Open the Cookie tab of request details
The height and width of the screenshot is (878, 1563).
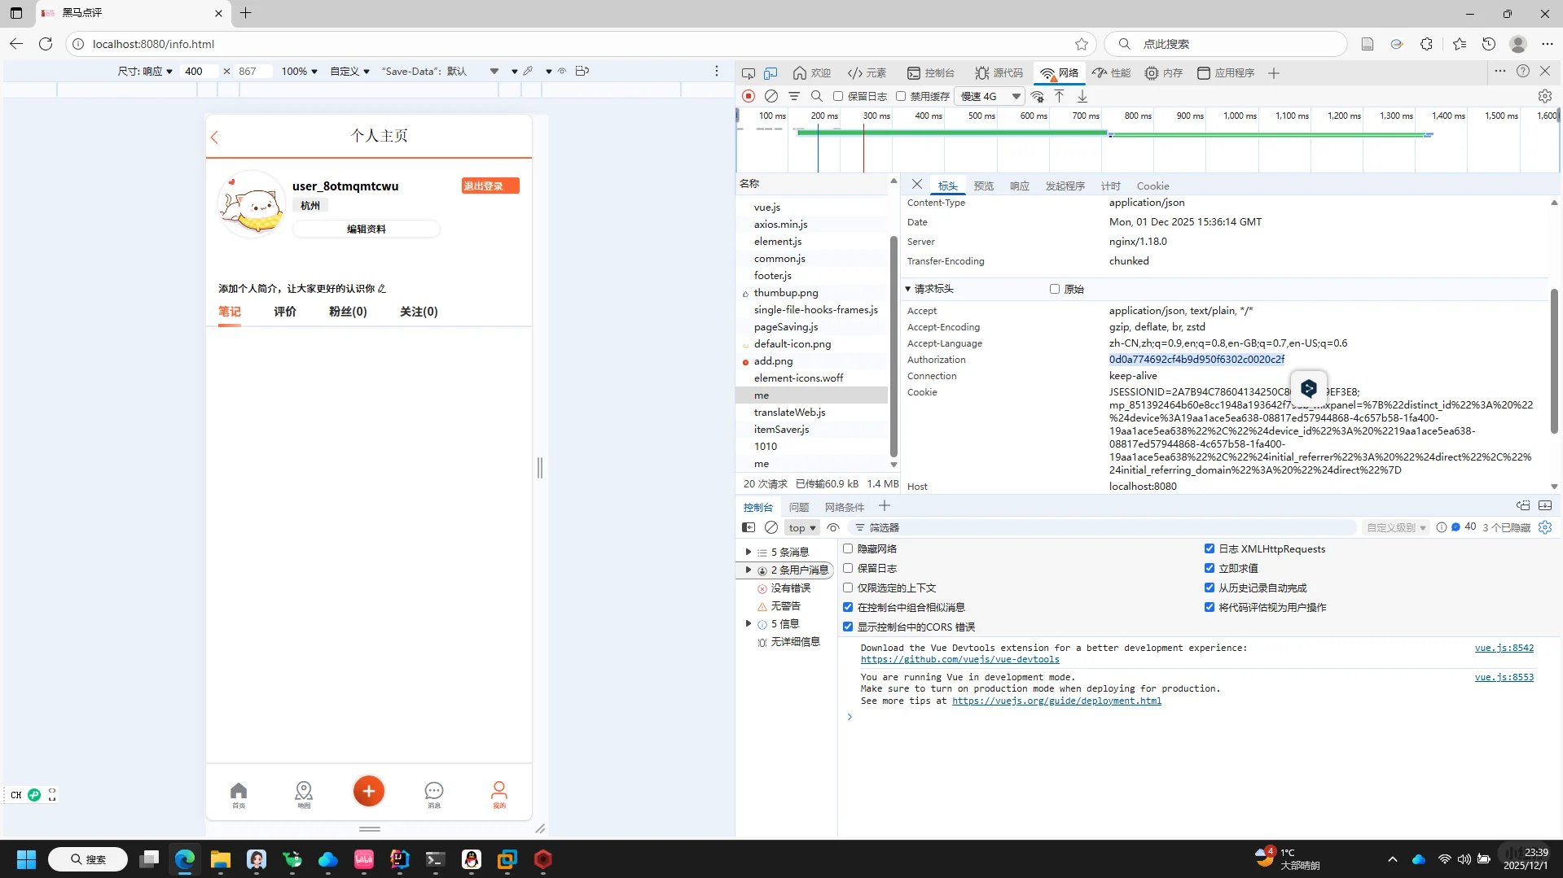(x=1152, y=186)
